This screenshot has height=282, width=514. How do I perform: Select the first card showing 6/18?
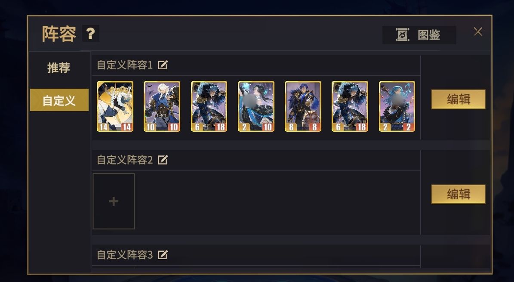(209, 106)
